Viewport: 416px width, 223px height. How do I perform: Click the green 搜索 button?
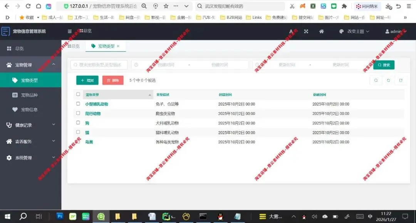coord(384,65)
